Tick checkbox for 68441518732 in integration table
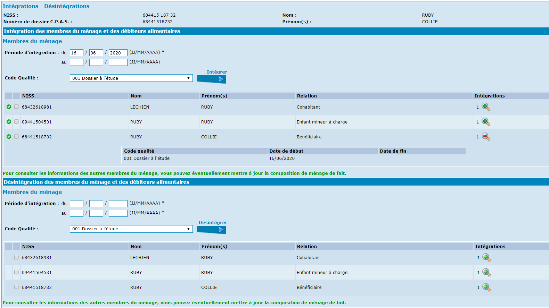Screen dimensions: 549x308 point(16,137)
